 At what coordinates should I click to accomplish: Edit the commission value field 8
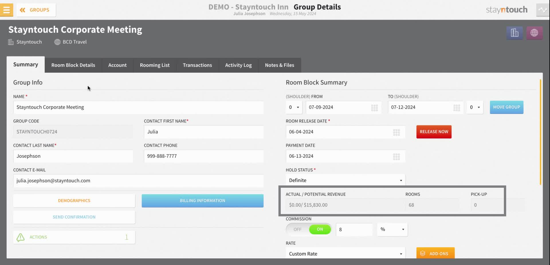[354, 230]
